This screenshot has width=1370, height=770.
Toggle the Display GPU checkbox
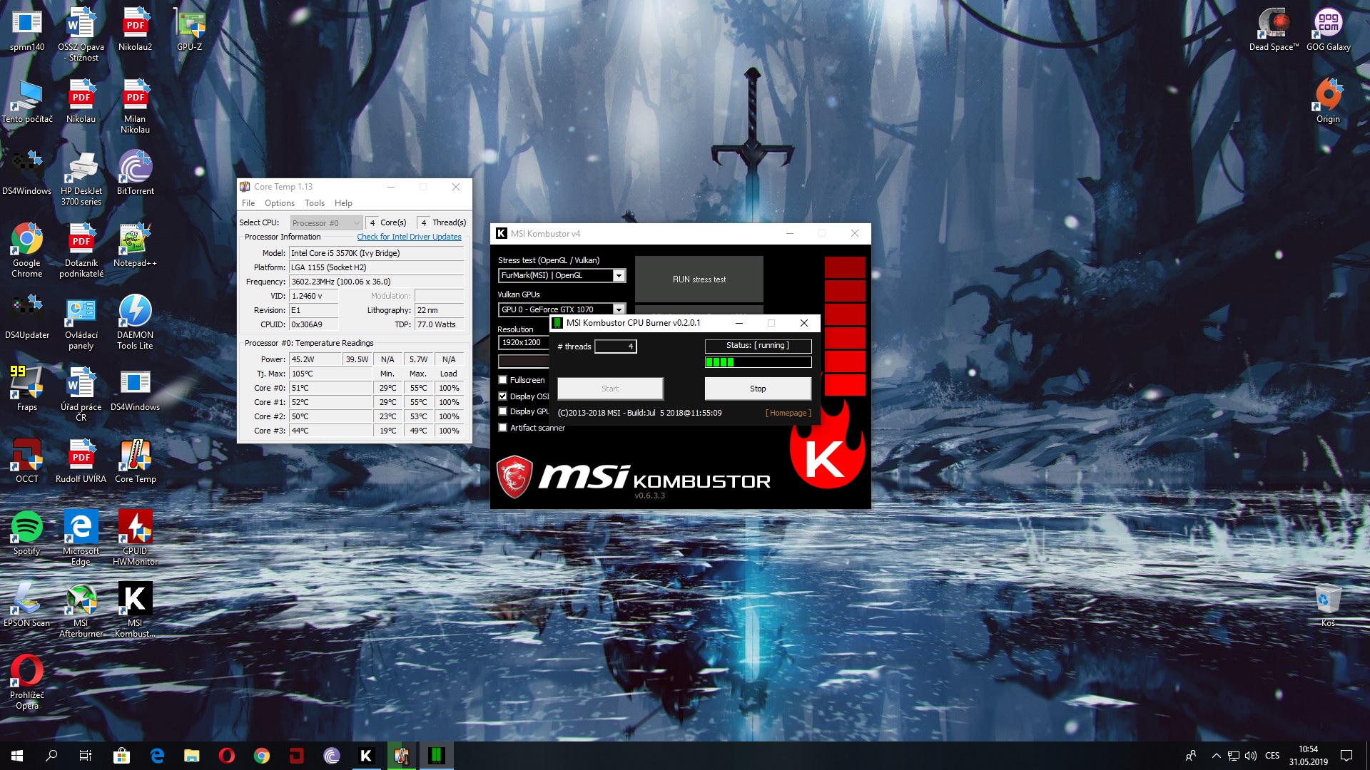tap(502, 411)
